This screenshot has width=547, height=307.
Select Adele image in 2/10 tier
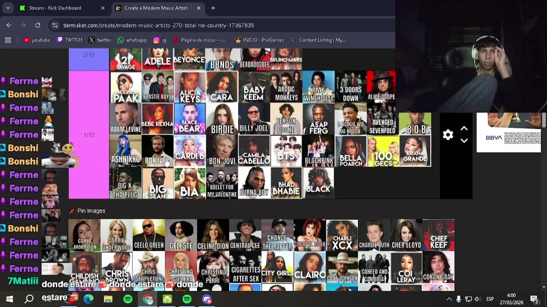coord(158,59)
